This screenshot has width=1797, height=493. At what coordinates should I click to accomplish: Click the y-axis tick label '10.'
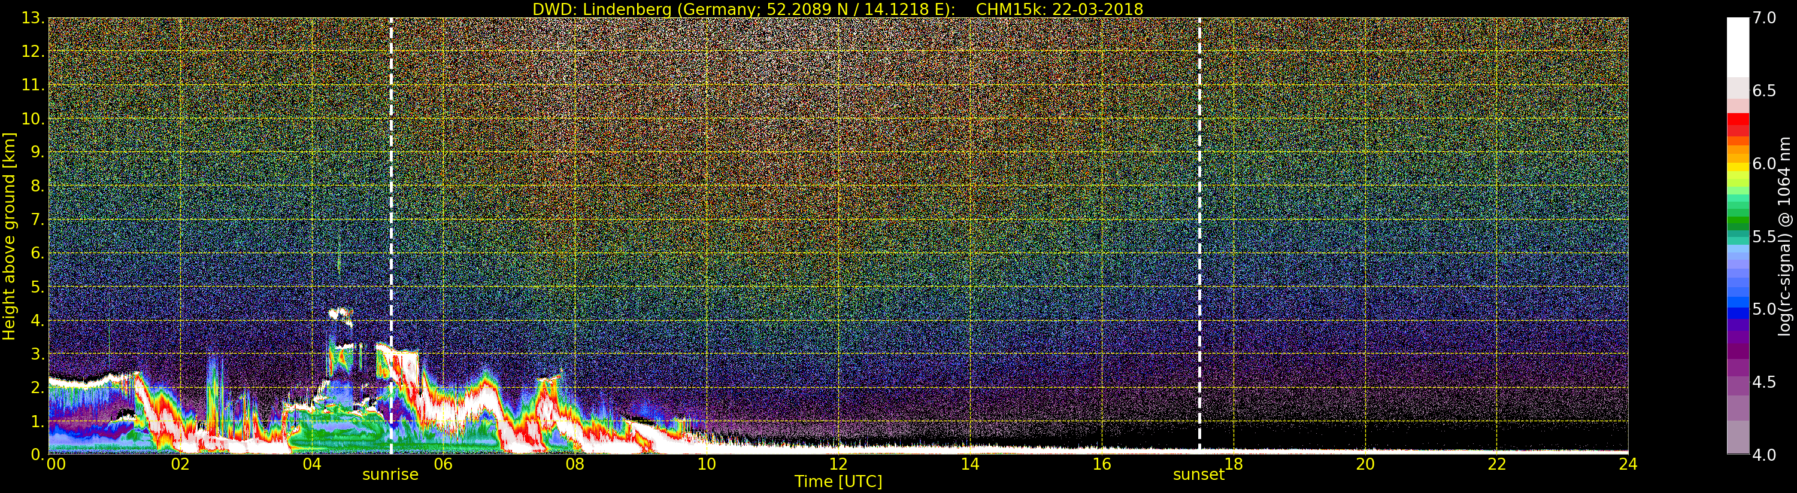coord(33,118)
